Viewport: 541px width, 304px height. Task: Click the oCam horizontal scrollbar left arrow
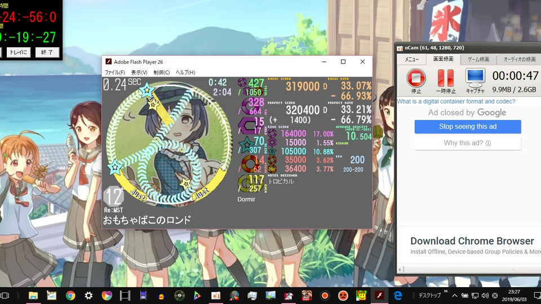point(400,270)
